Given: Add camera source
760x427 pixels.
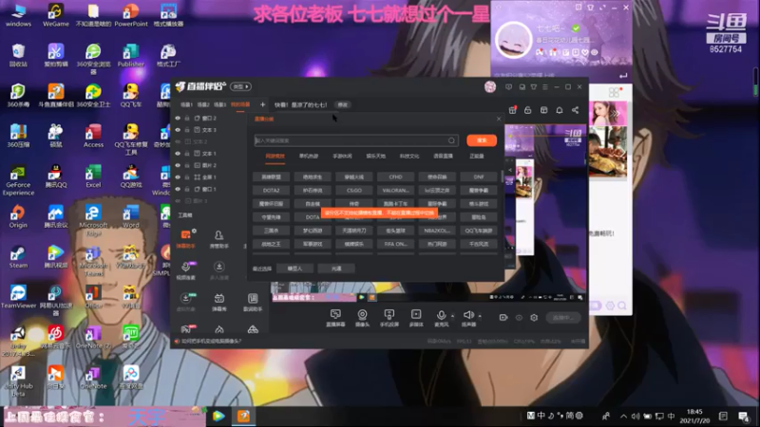Looking at the screenshot, I should point(362,318).
